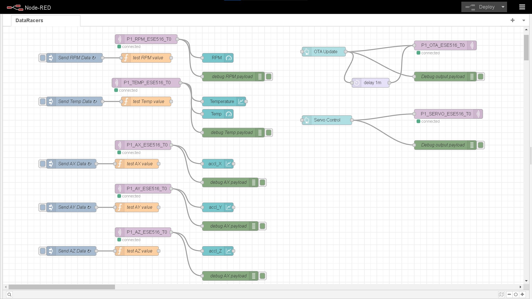
Task: Select the P1_SERVO_ESE516_T0 MQTT out icon
Action: click(478, 114)
